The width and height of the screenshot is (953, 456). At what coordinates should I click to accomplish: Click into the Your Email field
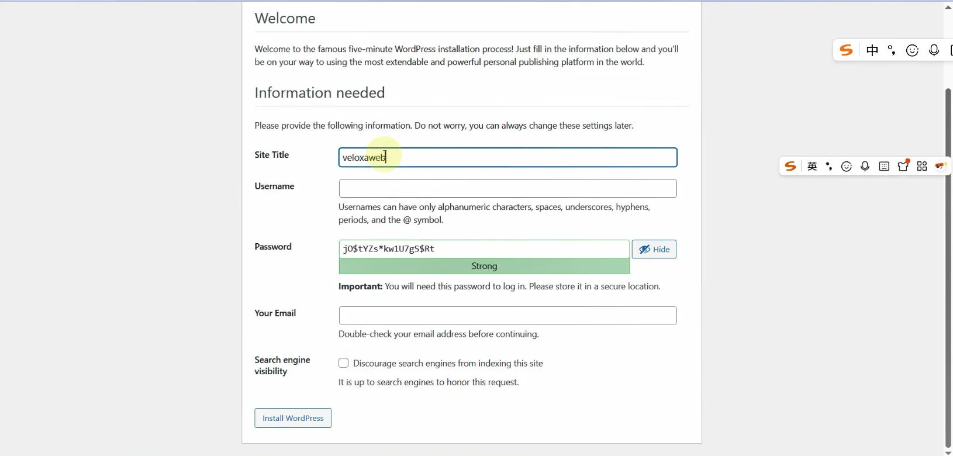[x=507, y=316]
